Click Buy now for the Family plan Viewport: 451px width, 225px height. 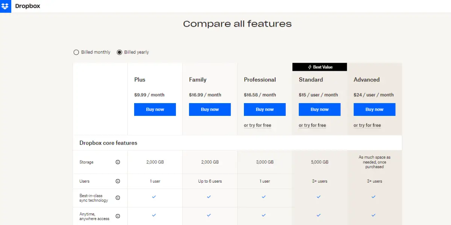point(210,109)
